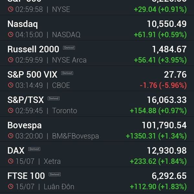The image size is (194, 194).
Task: Click the clock icon in Bovespa row
Action: pyautogui.click(x=11, y=136)
